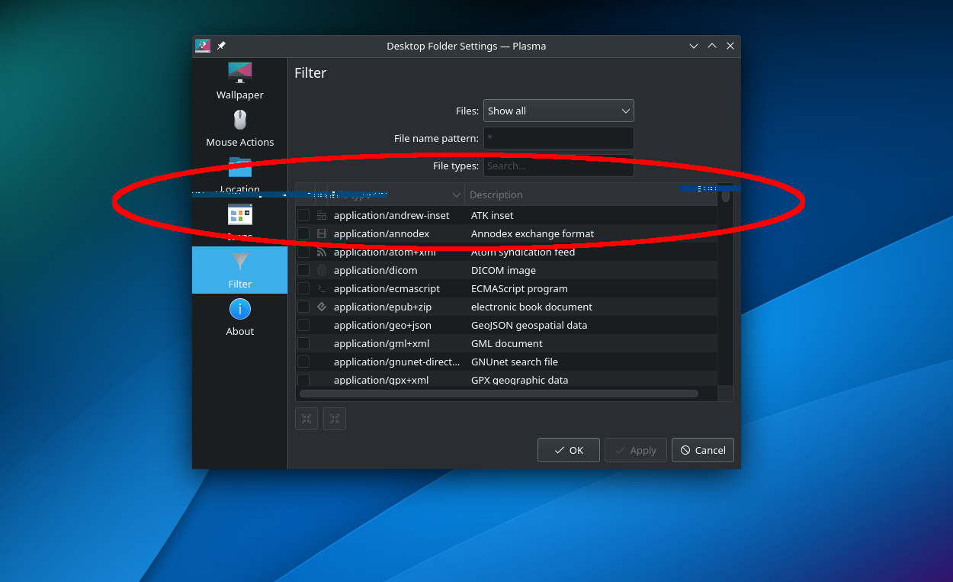Image resolution: width=953 pixels, height=582 pixels.
Task: Open the Mouse Actions page
Action: pos(239,127)
